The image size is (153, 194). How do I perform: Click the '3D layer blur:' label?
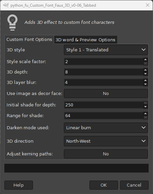22,83
